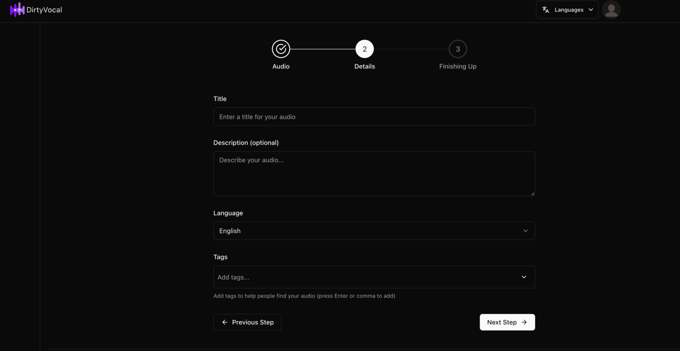Click the completed Audio step checkmark icon

pos(281,49)
